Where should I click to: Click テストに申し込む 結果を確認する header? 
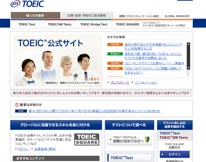(175, 125)
